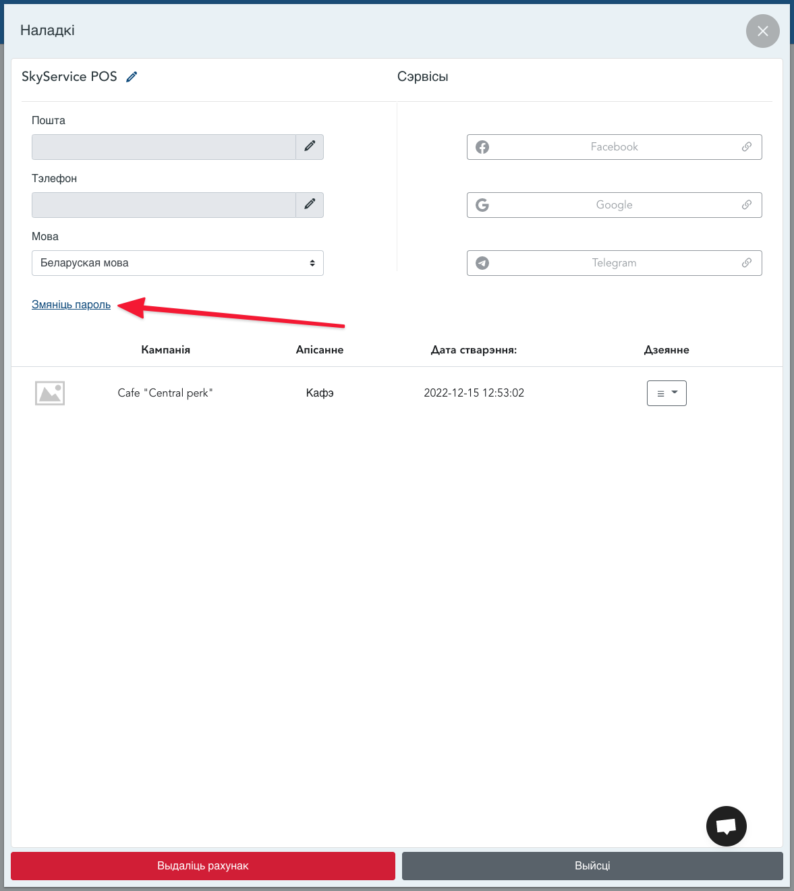Click the Тэлефон input field
This screenshot has height=891, width=794.
(x=164, y=205)
